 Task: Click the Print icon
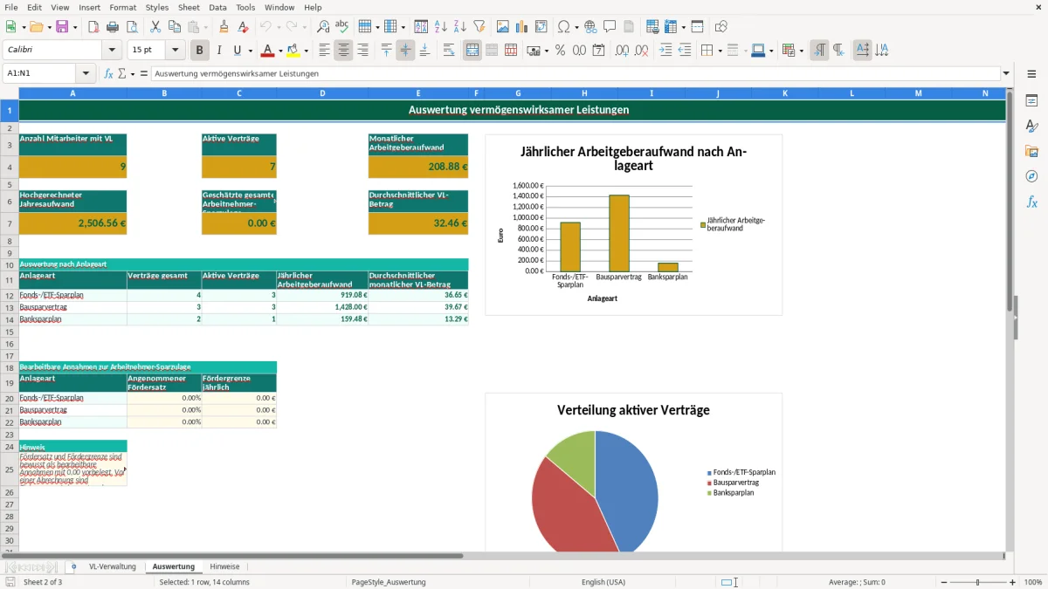(x=112, y=27)
